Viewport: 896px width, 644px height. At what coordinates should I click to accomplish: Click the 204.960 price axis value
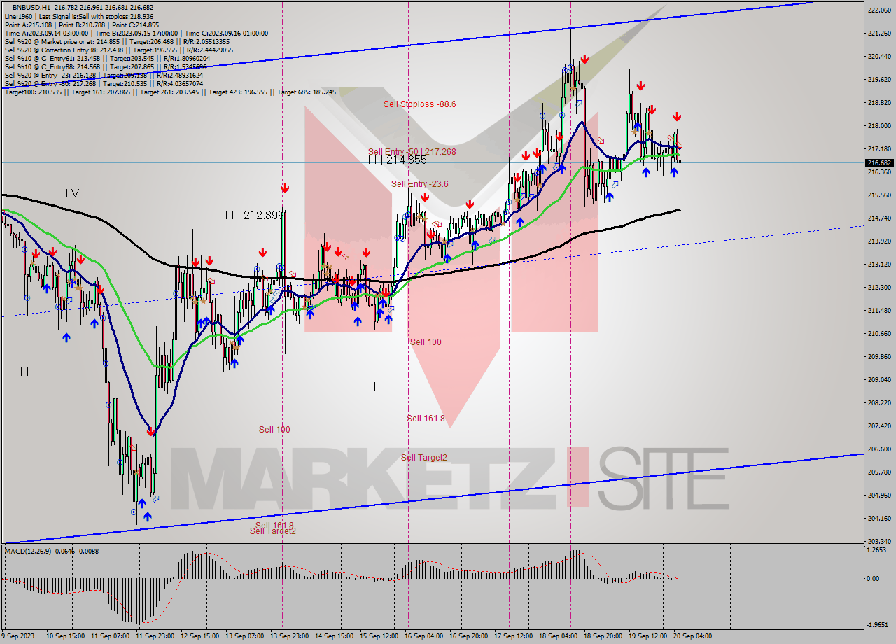coord(878,495)
